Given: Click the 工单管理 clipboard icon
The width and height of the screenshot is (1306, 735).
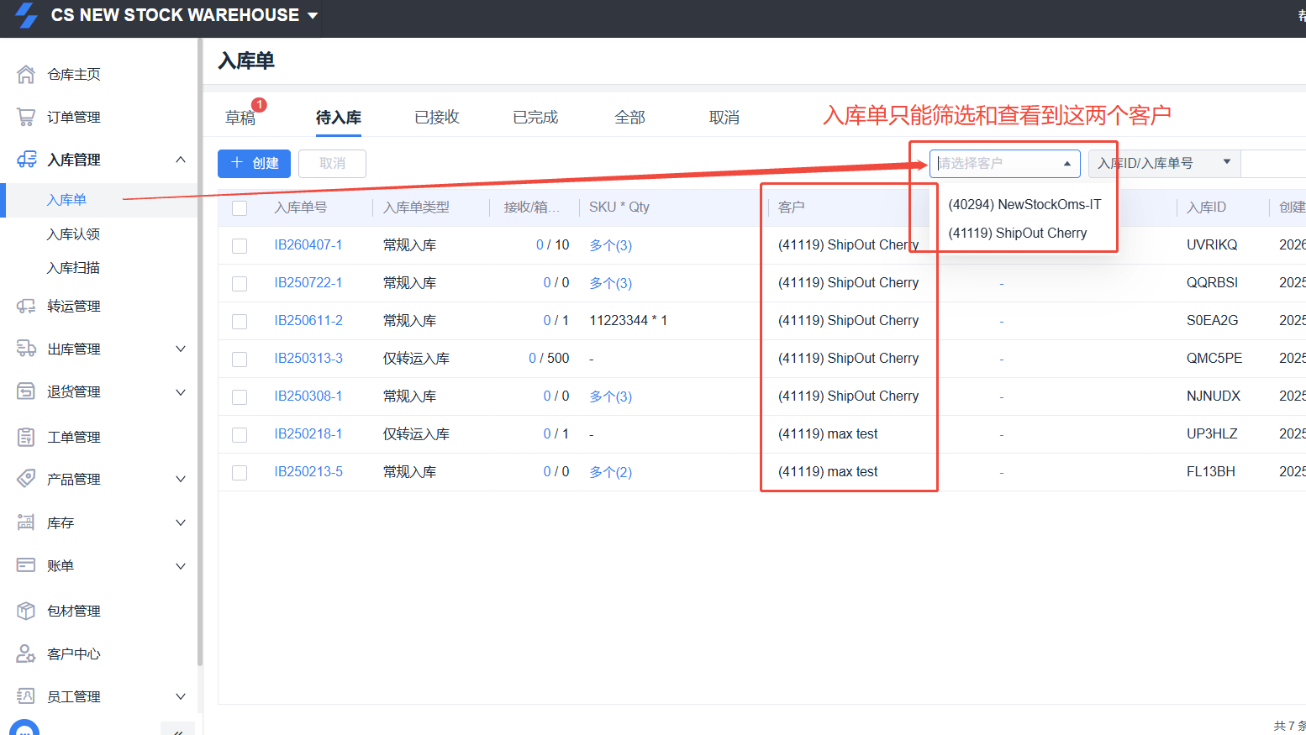Looking at the screenshot, I should pos(26,437).
